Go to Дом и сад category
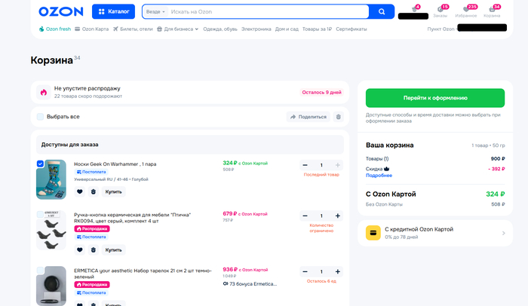The height and width of the screenshot is (306, 528). click(287, 29)
